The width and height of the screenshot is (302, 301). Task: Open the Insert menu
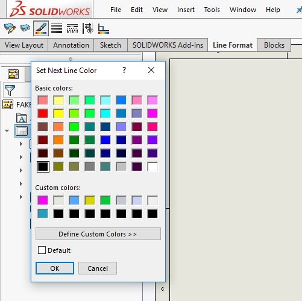click(186, 10)
